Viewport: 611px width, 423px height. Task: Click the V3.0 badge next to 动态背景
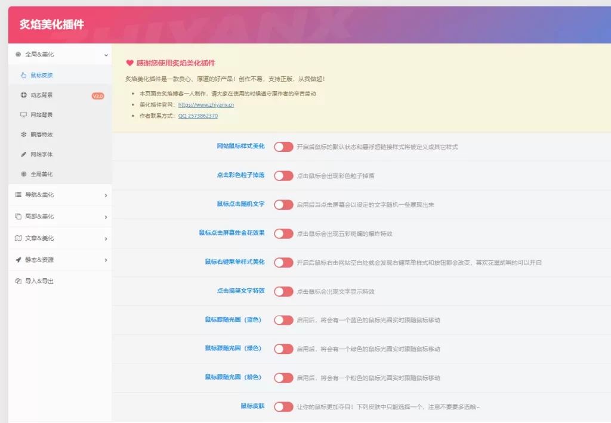tap(99, 94)
